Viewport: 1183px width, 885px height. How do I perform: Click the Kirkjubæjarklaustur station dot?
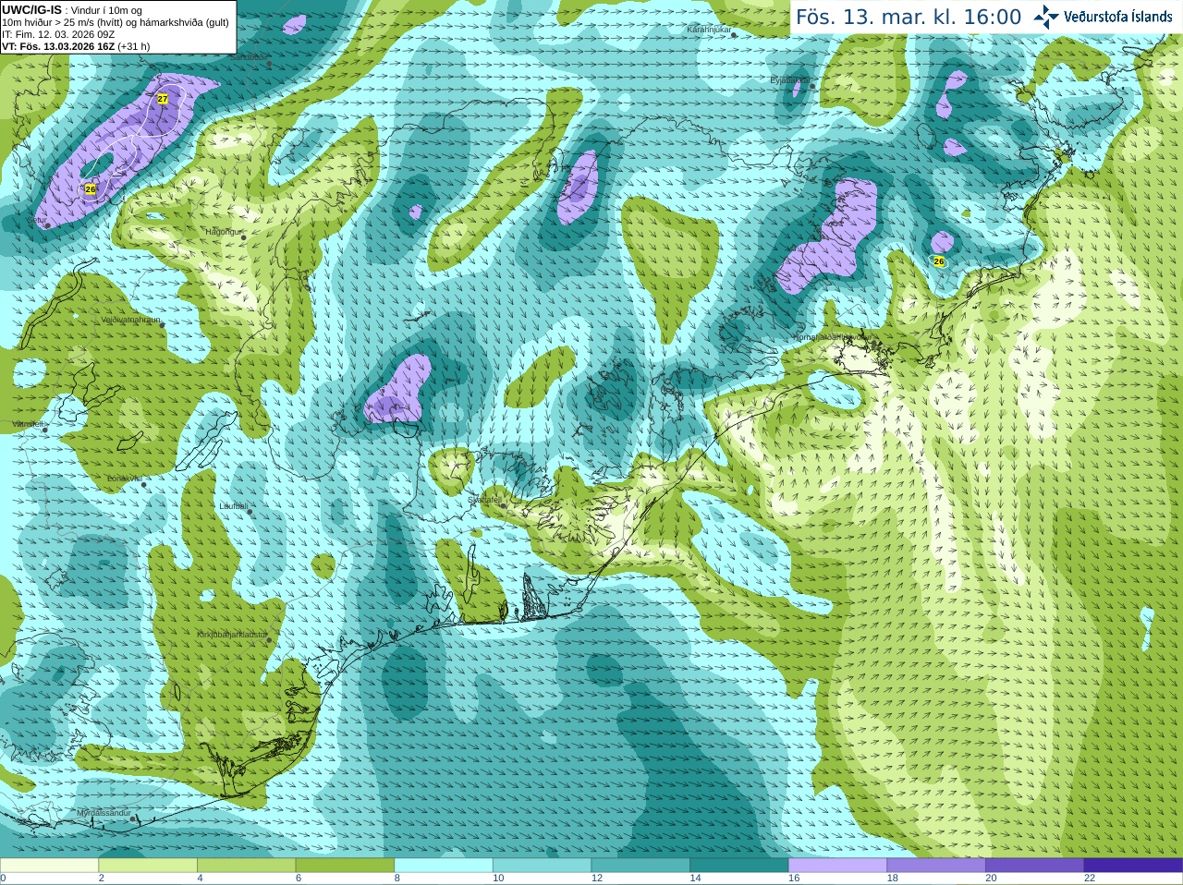(271, 641)
